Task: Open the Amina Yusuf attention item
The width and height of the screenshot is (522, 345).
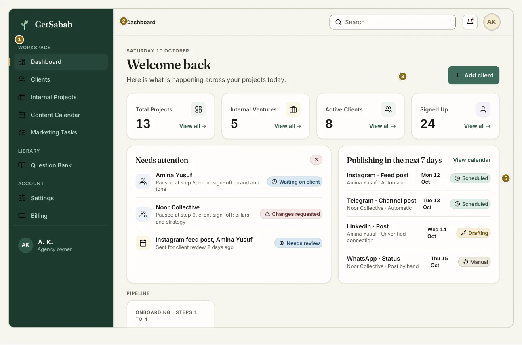Action: pos(229,182)
